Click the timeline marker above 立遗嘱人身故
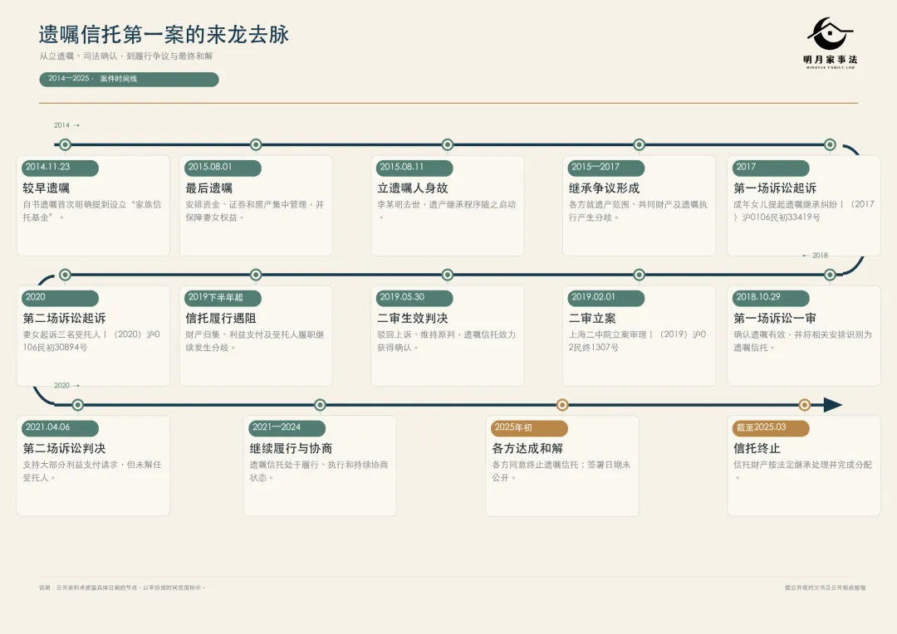Image resolution: width=897 pixels, height=634 pixels. [x=448, y=144]
